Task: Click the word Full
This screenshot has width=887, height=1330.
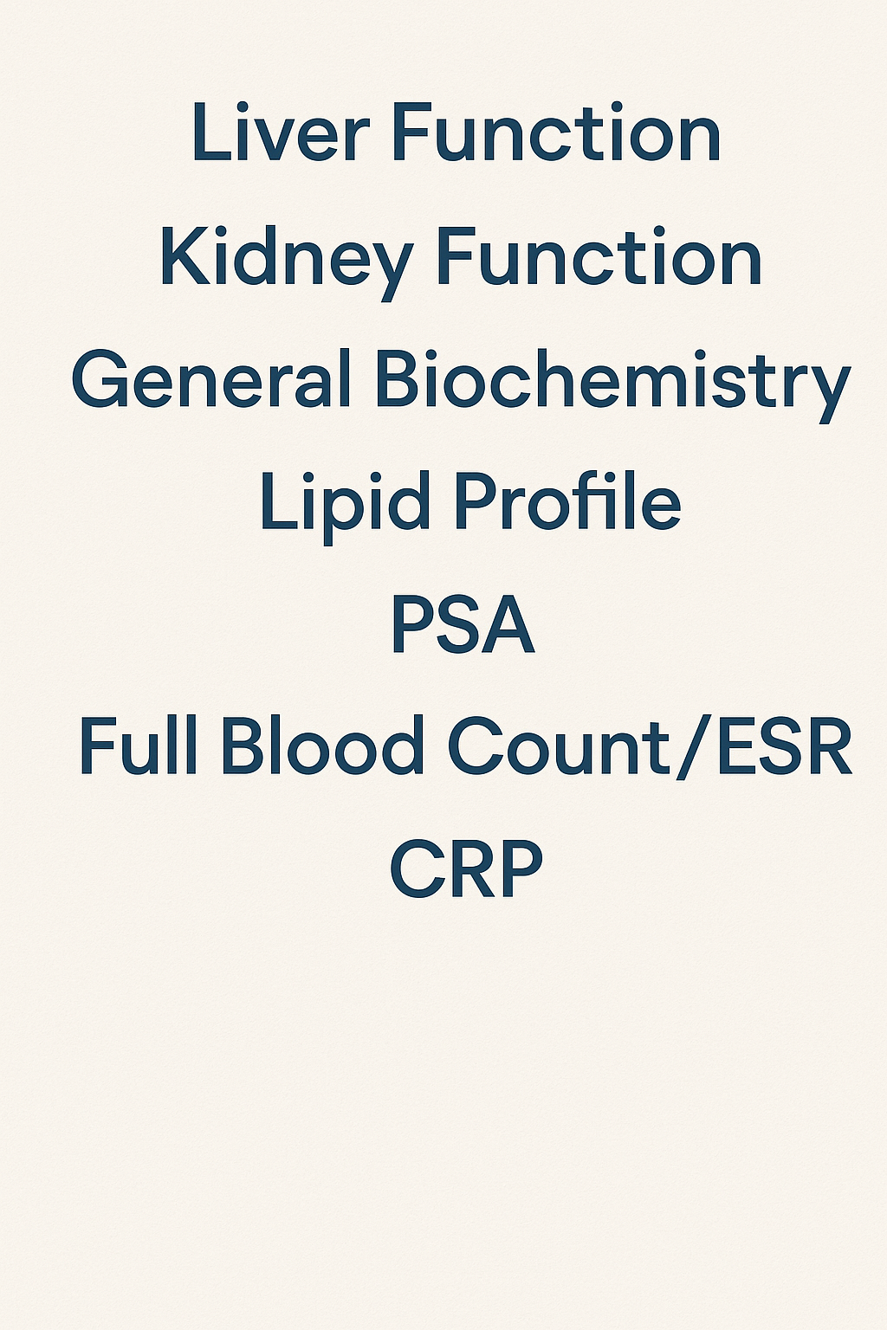Action: coord(139,746)
